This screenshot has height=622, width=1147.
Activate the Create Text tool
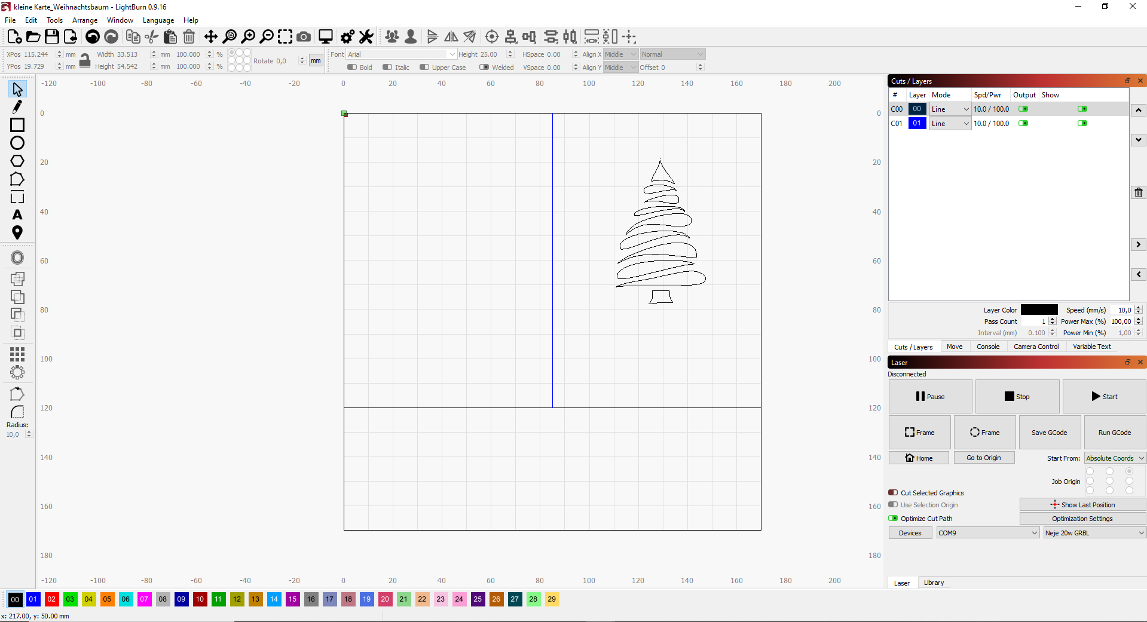pos(17,215)
